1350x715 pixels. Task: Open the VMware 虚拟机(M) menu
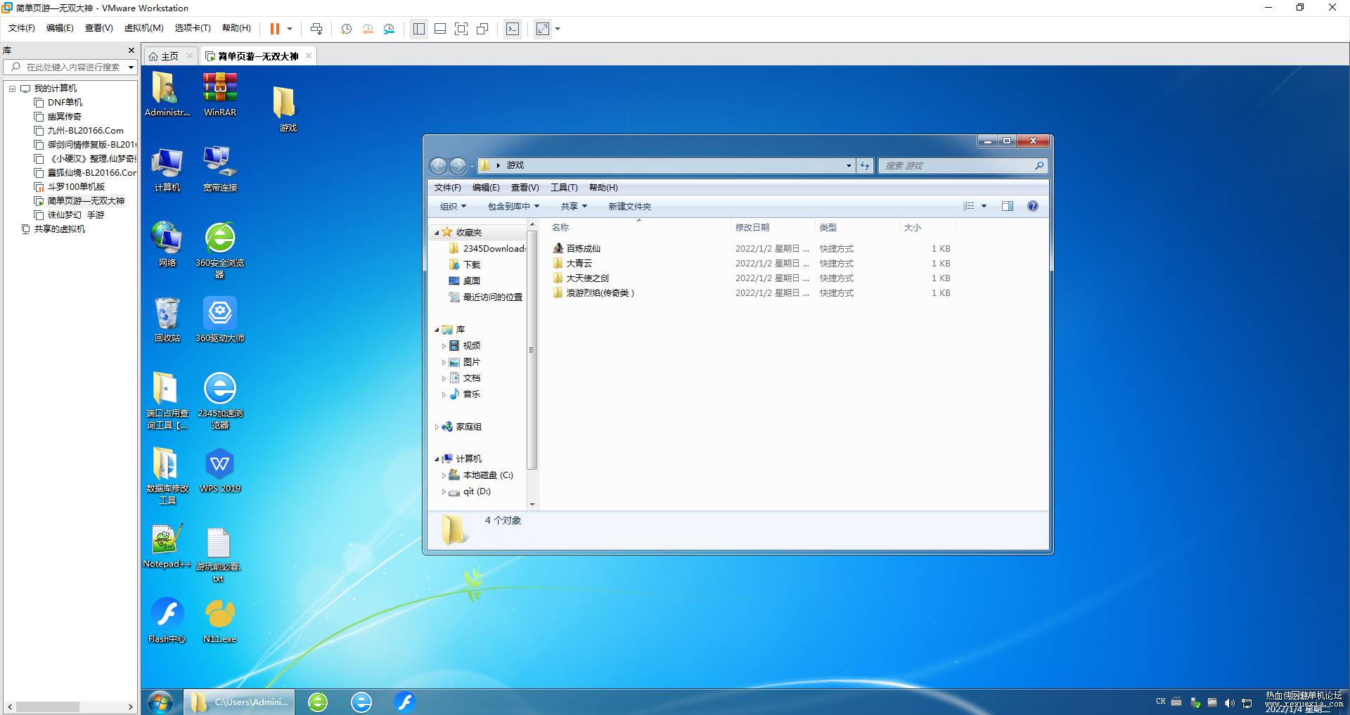coord(143,28)
